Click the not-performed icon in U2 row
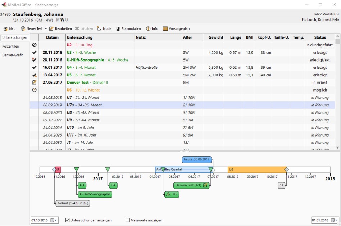 pyautogui.click(x=35, y=45)
